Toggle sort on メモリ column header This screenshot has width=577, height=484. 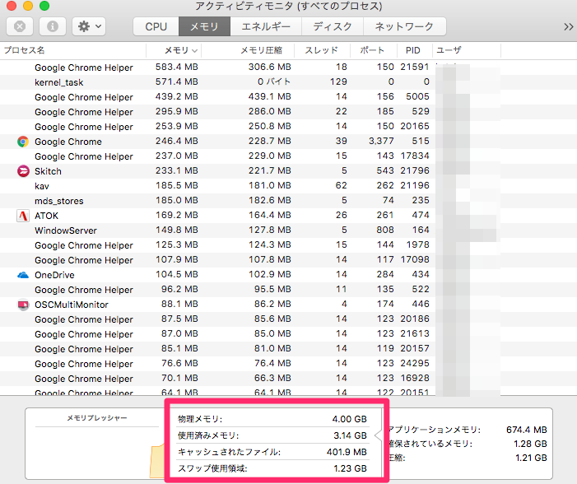pos(174,50)
